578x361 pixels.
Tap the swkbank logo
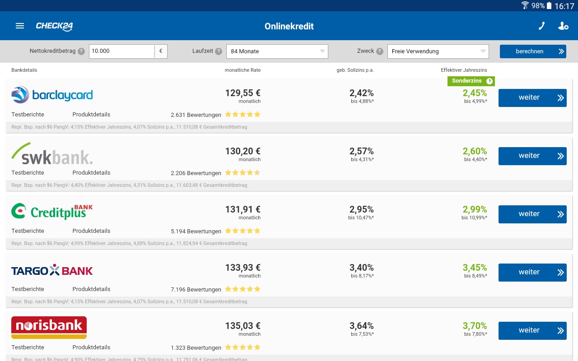click(x=52, y=153)
